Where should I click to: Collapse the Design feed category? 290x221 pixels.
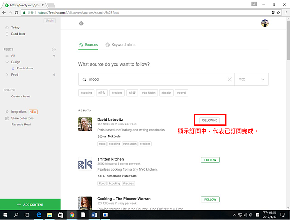point(7,62)
